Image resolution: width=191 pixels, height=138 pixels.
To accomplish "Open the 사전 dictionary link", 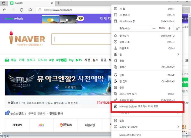I will click(x=87, y=60).
